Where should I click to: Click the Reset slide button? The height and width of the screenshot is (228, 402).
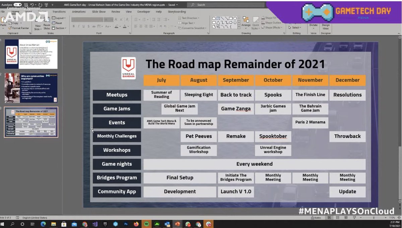pos(58,23)
